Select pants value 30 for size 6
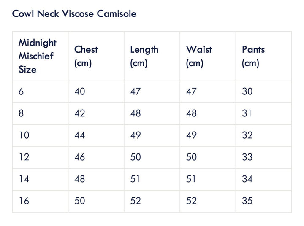The width and height of the screenshot is (304, 226). pos(247,91)
